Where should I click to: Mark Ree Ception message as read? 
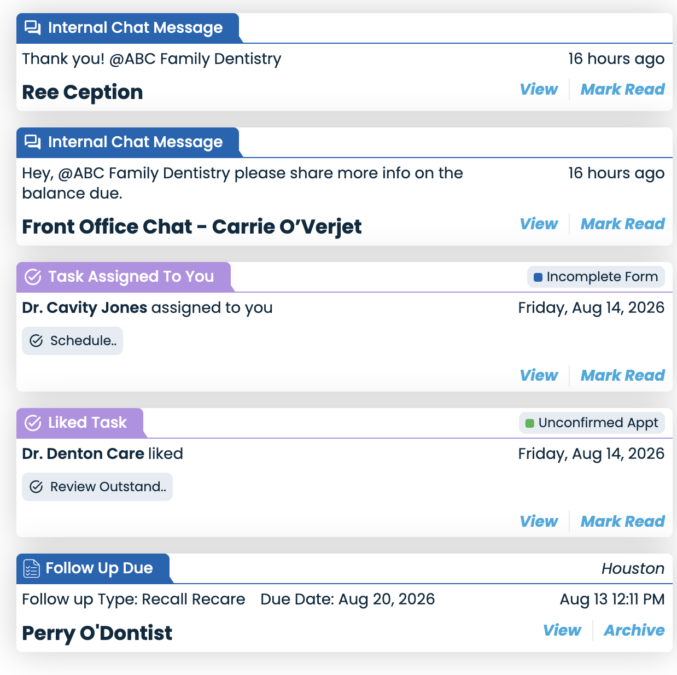click(622, 89)
